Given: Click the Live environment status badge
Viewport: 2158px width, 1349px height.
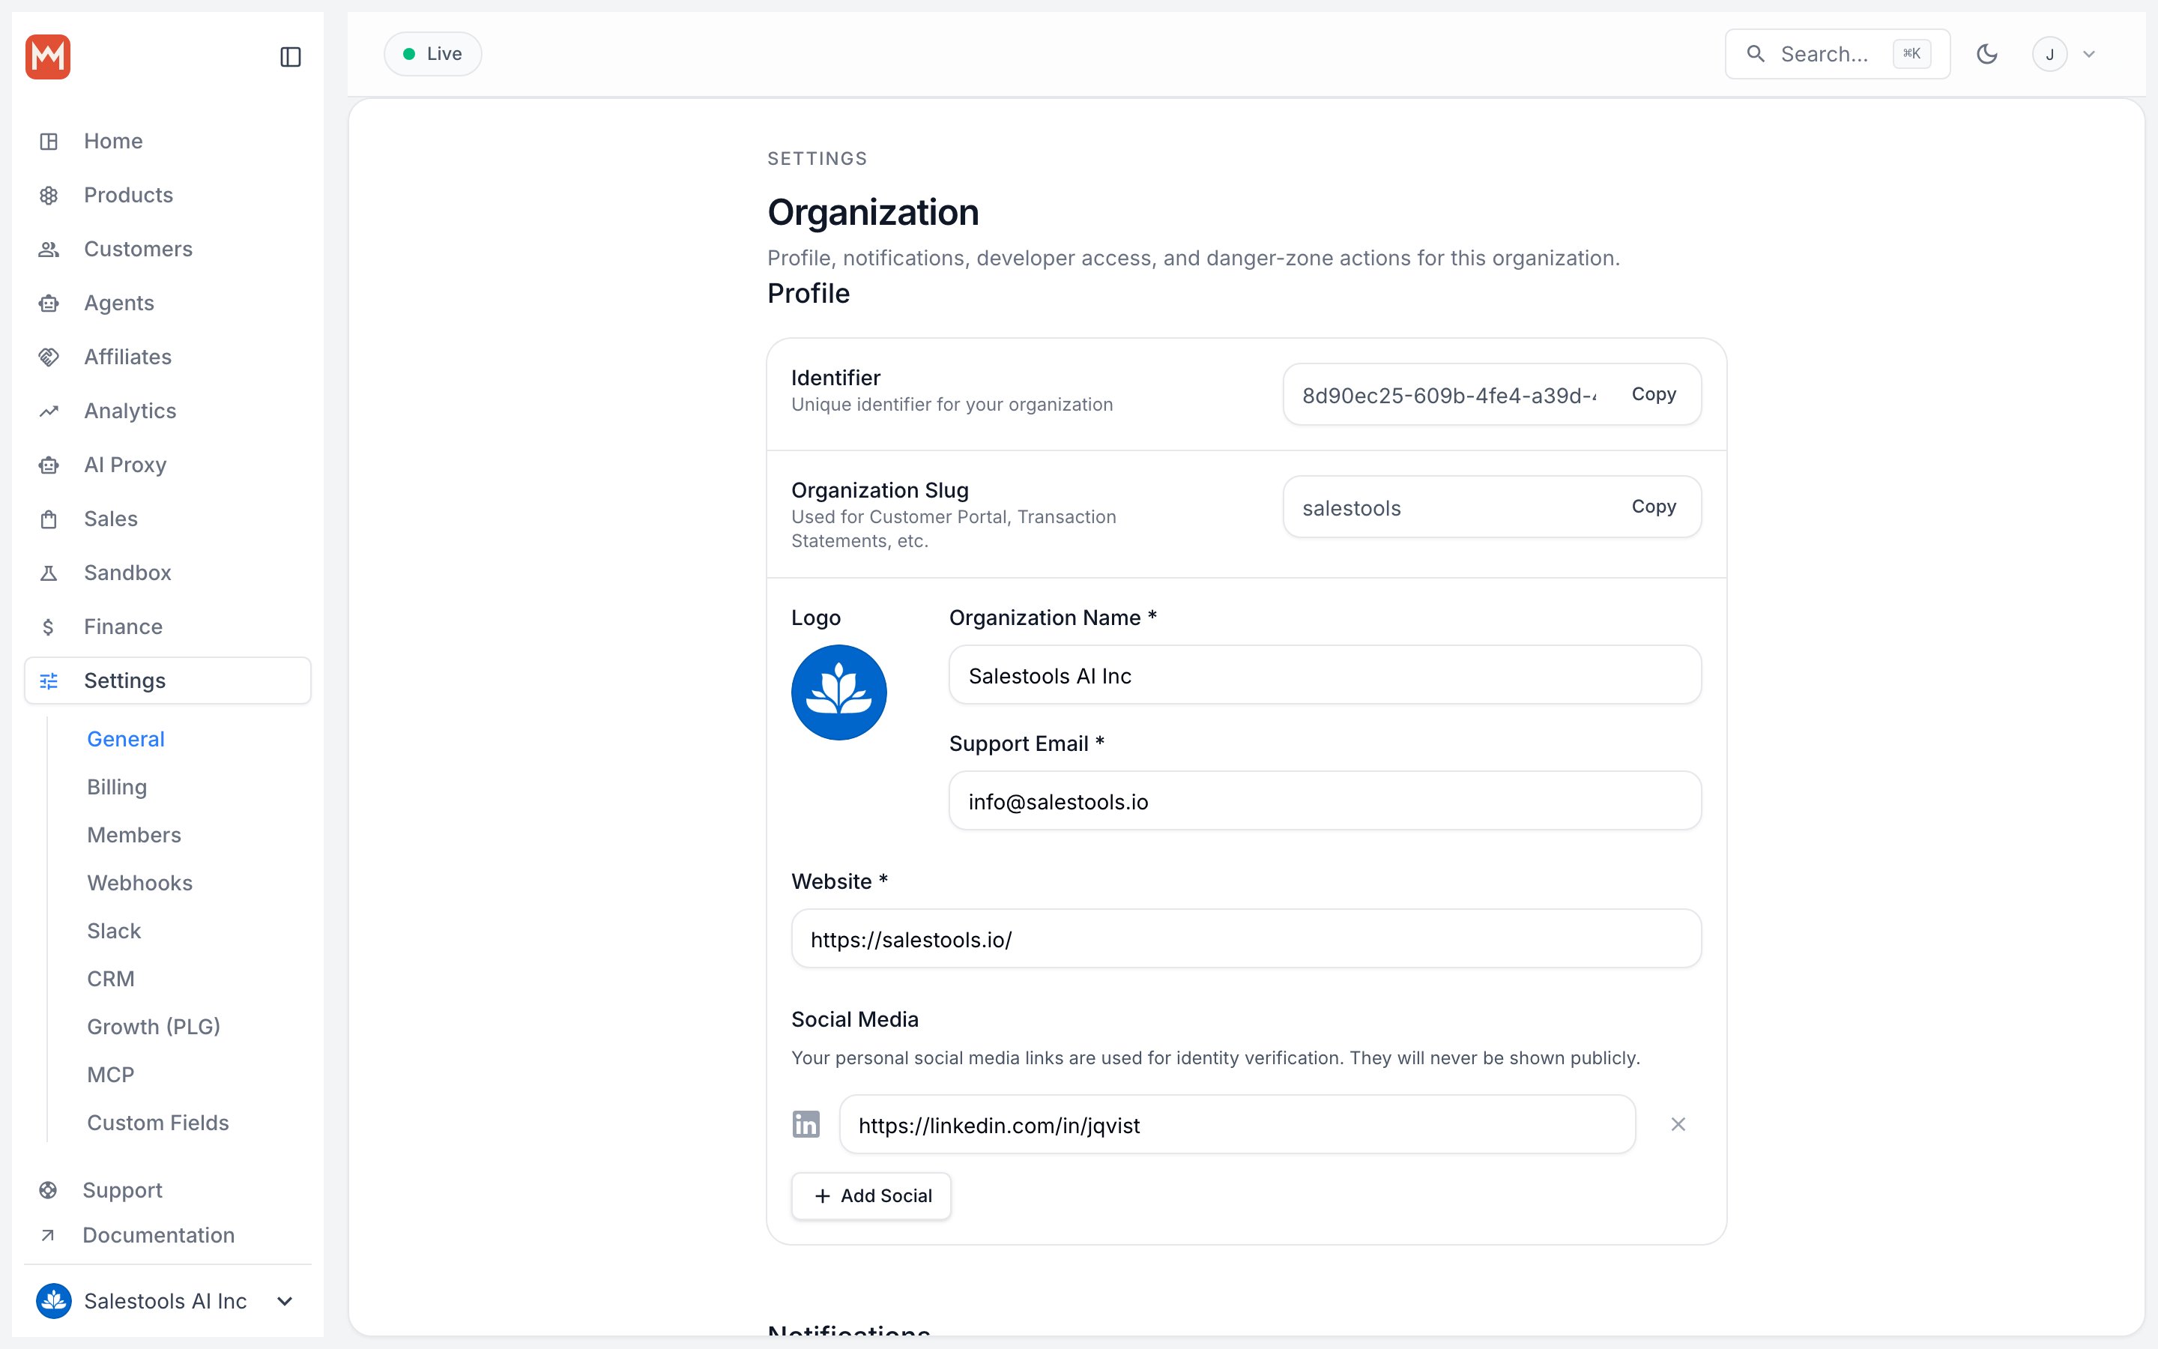Looking at the screenshot, I should tap(432, 55).
